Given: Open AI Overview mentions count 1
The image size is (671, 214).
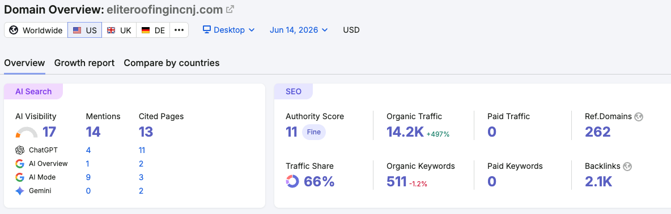Looking at the screenshot, I should (x=88, y=164).
